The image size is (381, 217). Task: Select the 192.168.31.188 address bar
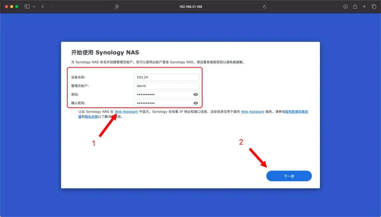click(190, 7)
